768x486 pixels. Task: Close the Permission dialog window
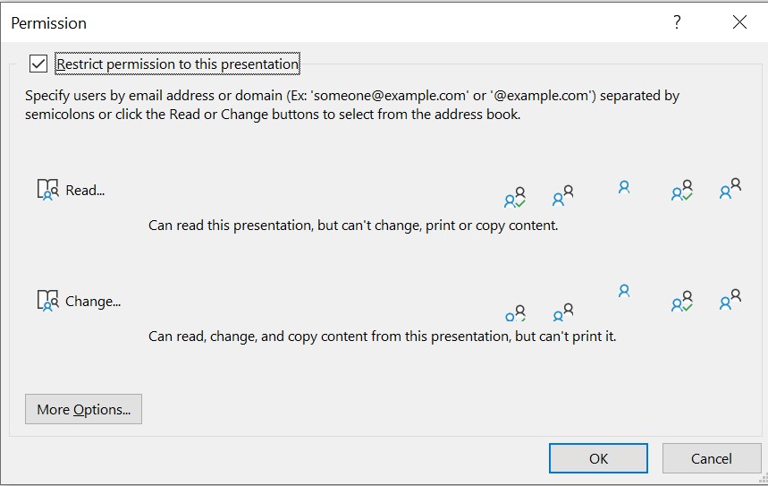(739, 22)
